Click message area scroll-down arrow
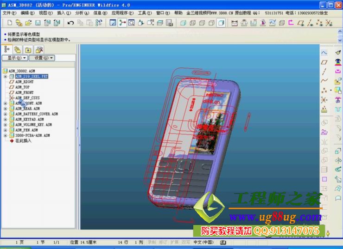This screenshot has height=249, width=343. tap(340, 40)
